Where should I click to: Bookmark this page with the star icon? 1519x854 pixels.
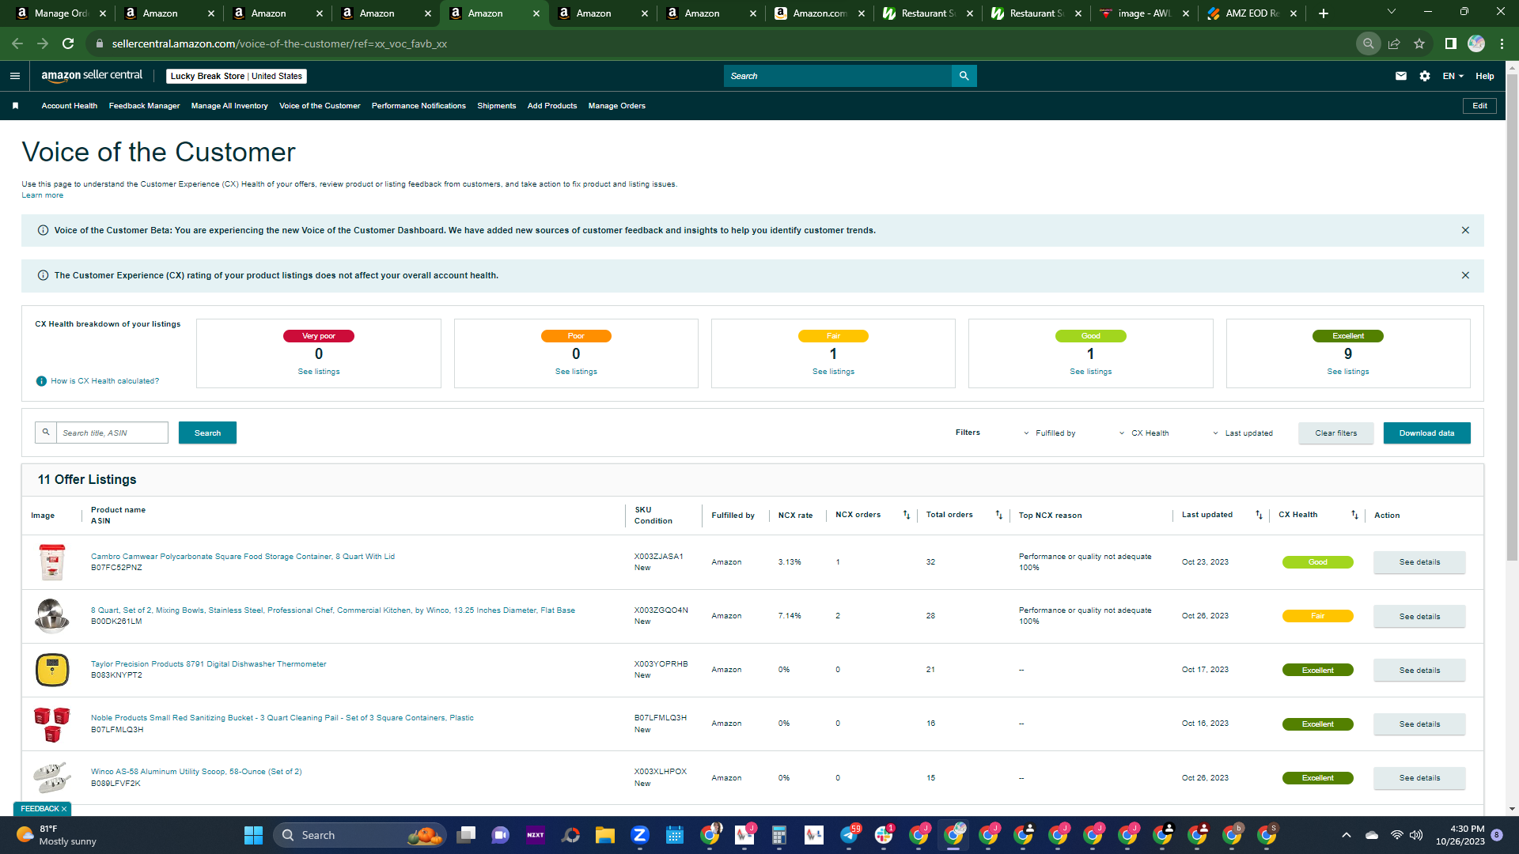tap(1419, 43)
